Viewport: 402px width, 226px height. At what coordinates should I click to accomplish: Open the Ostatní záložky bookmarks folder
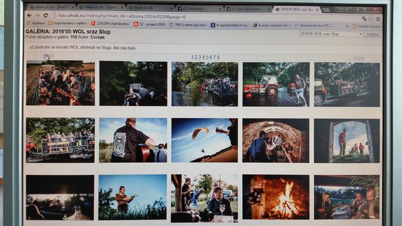pyautogui.click(x=366, y=26)
